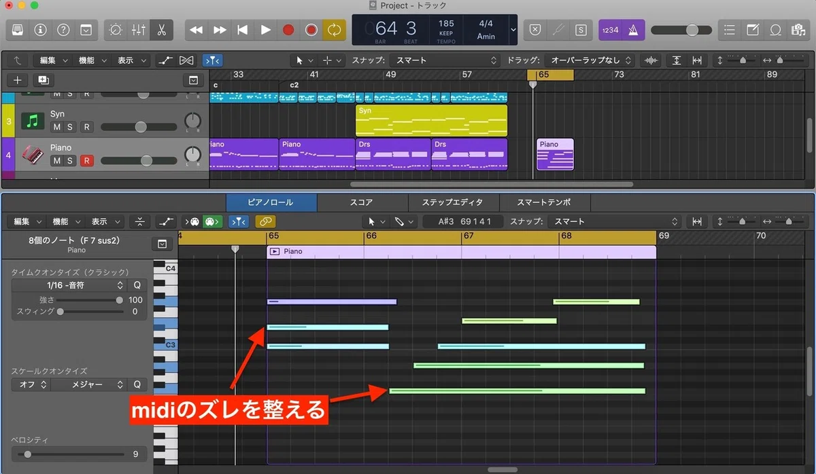816x474 pixels.
Task: Open the Tuner icon
Action: (x=558, y=30)
